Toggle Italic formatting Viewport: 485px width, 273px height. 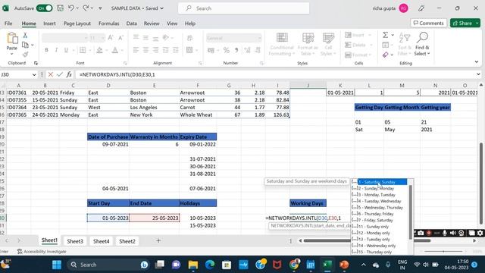tap(56, 50)
